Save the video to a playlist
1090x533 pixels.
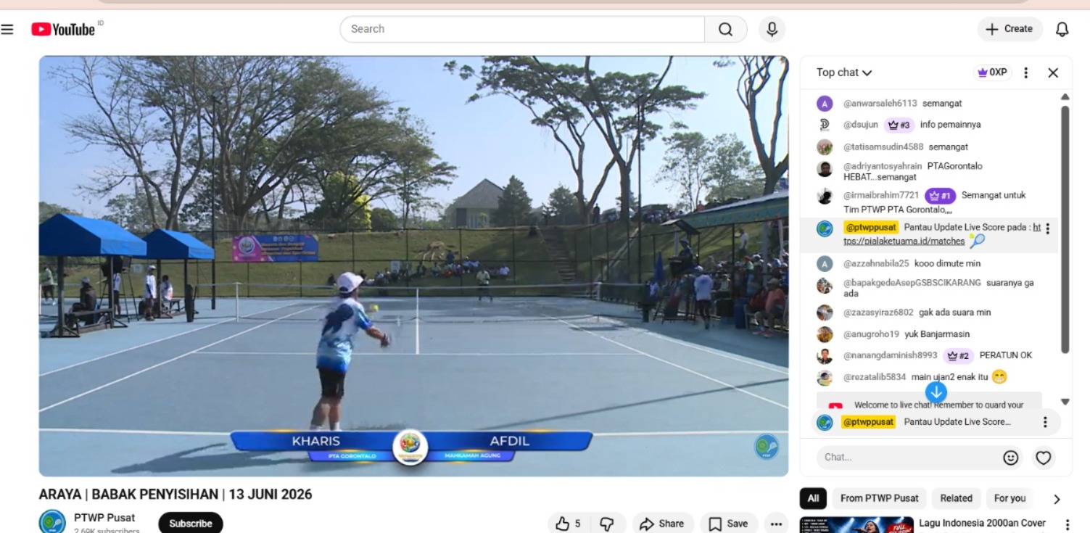(729, 524)
